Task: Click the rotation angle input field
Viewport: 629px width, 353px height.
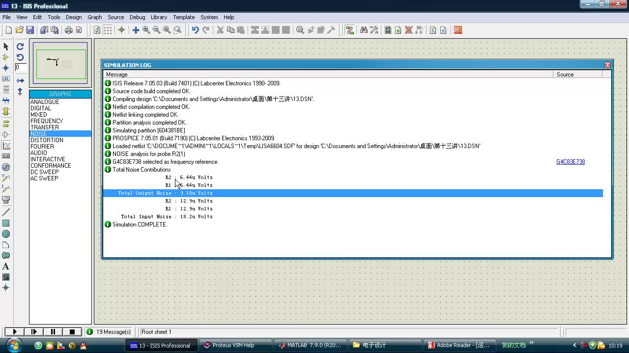Action: tap(21, 67)
